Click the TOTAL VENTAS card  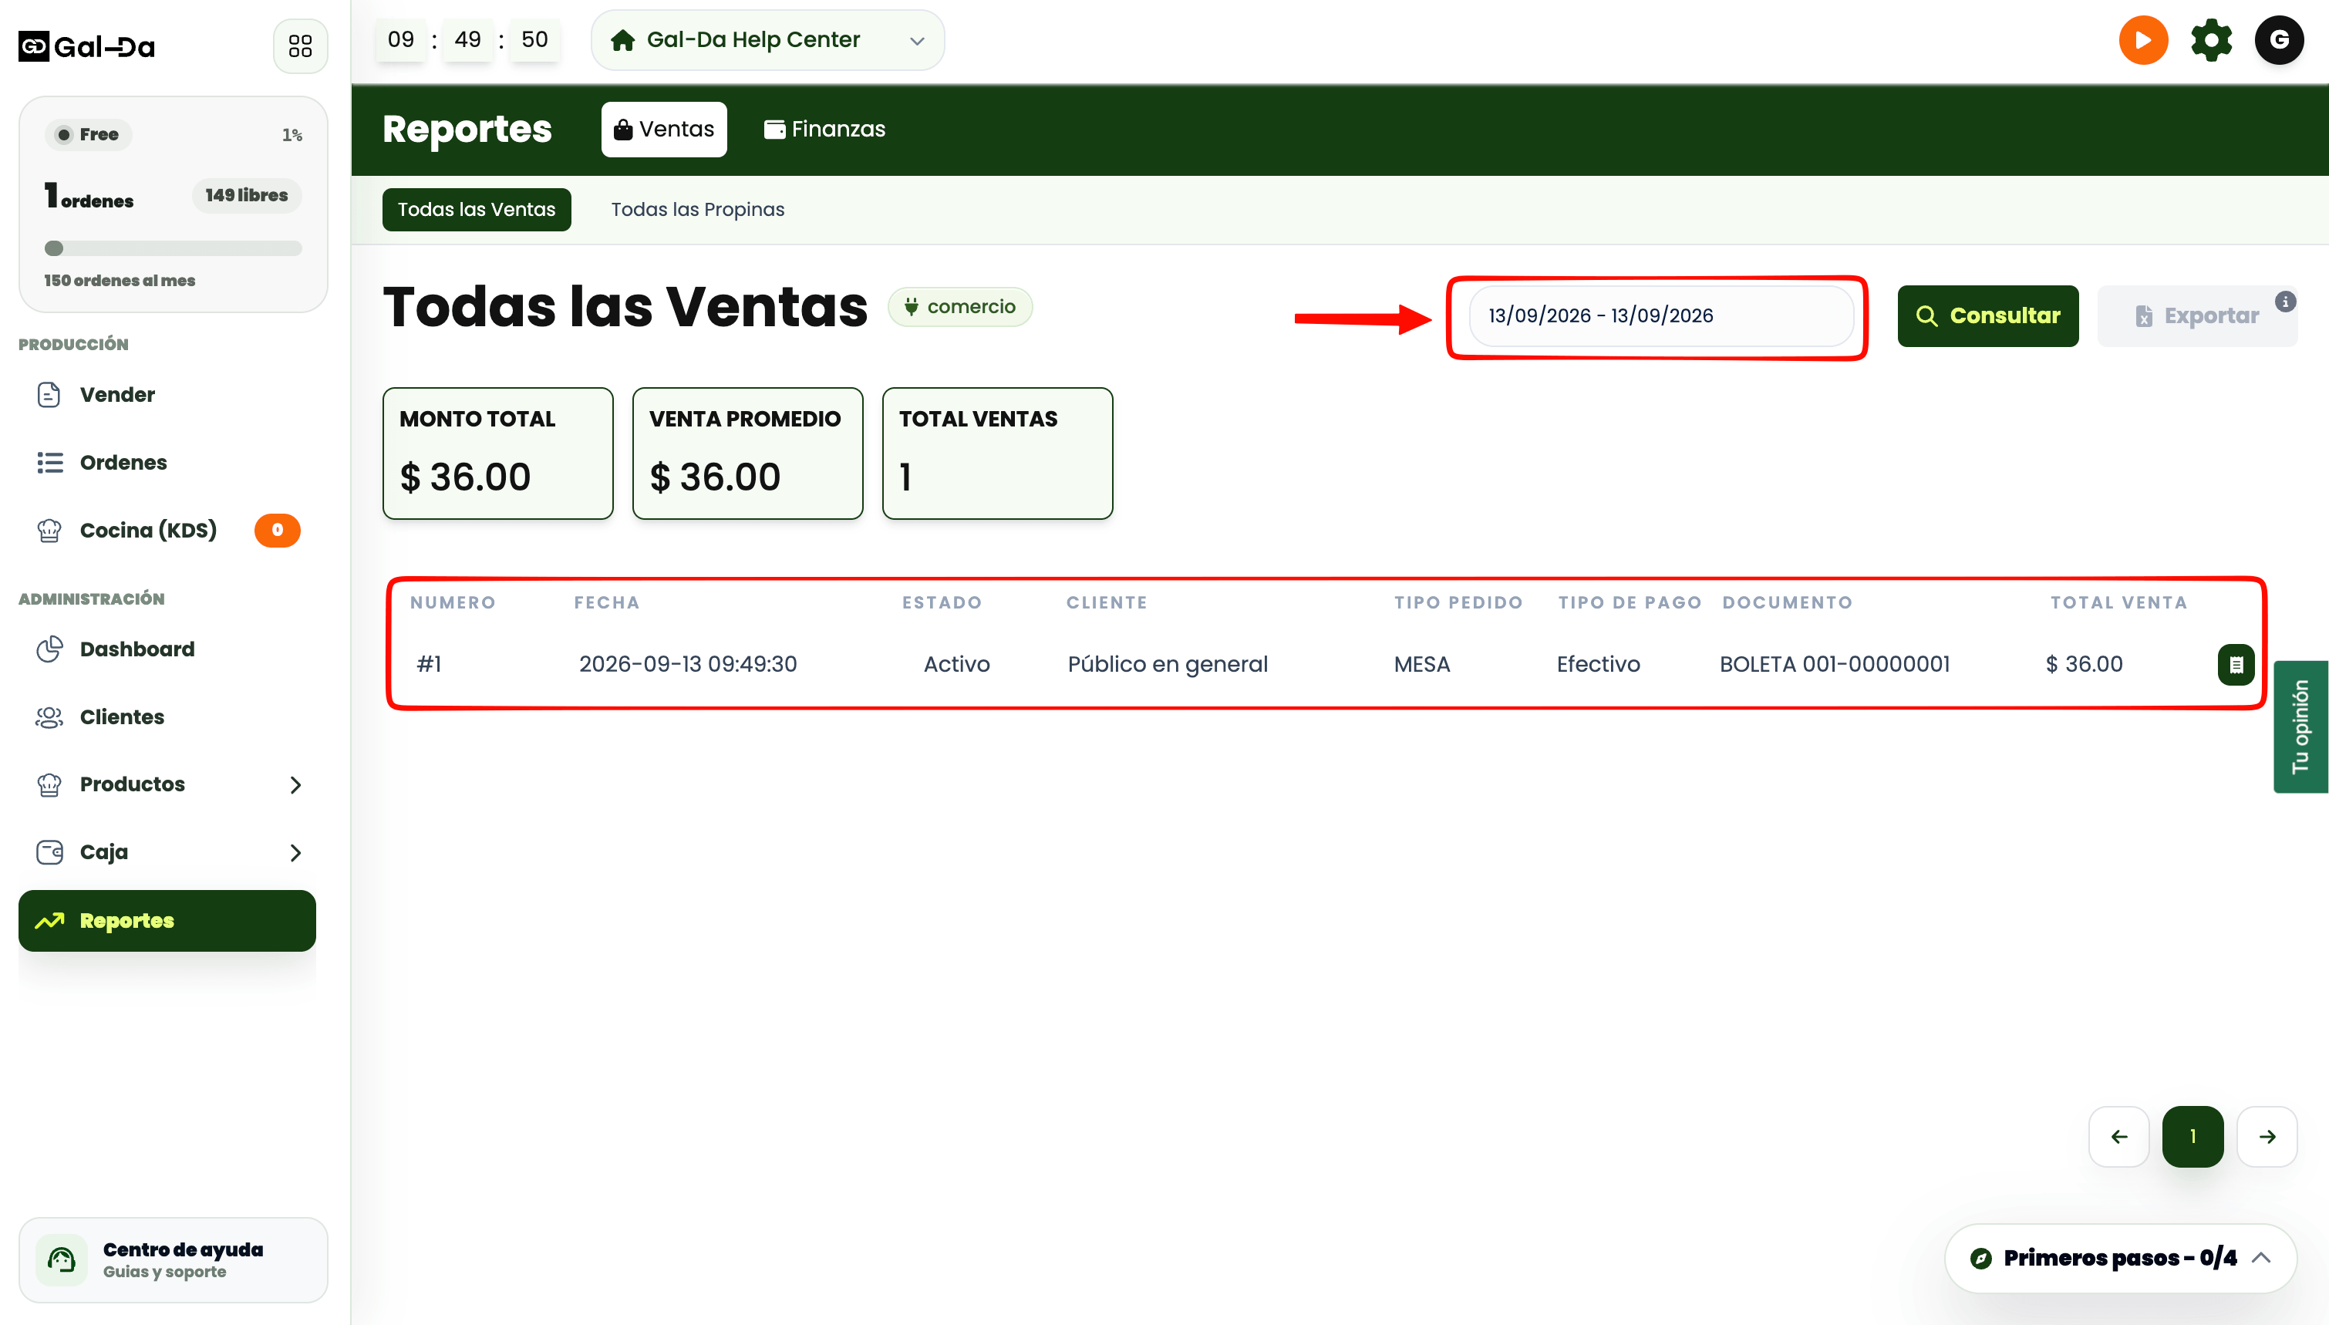click(x=998, y=453)
